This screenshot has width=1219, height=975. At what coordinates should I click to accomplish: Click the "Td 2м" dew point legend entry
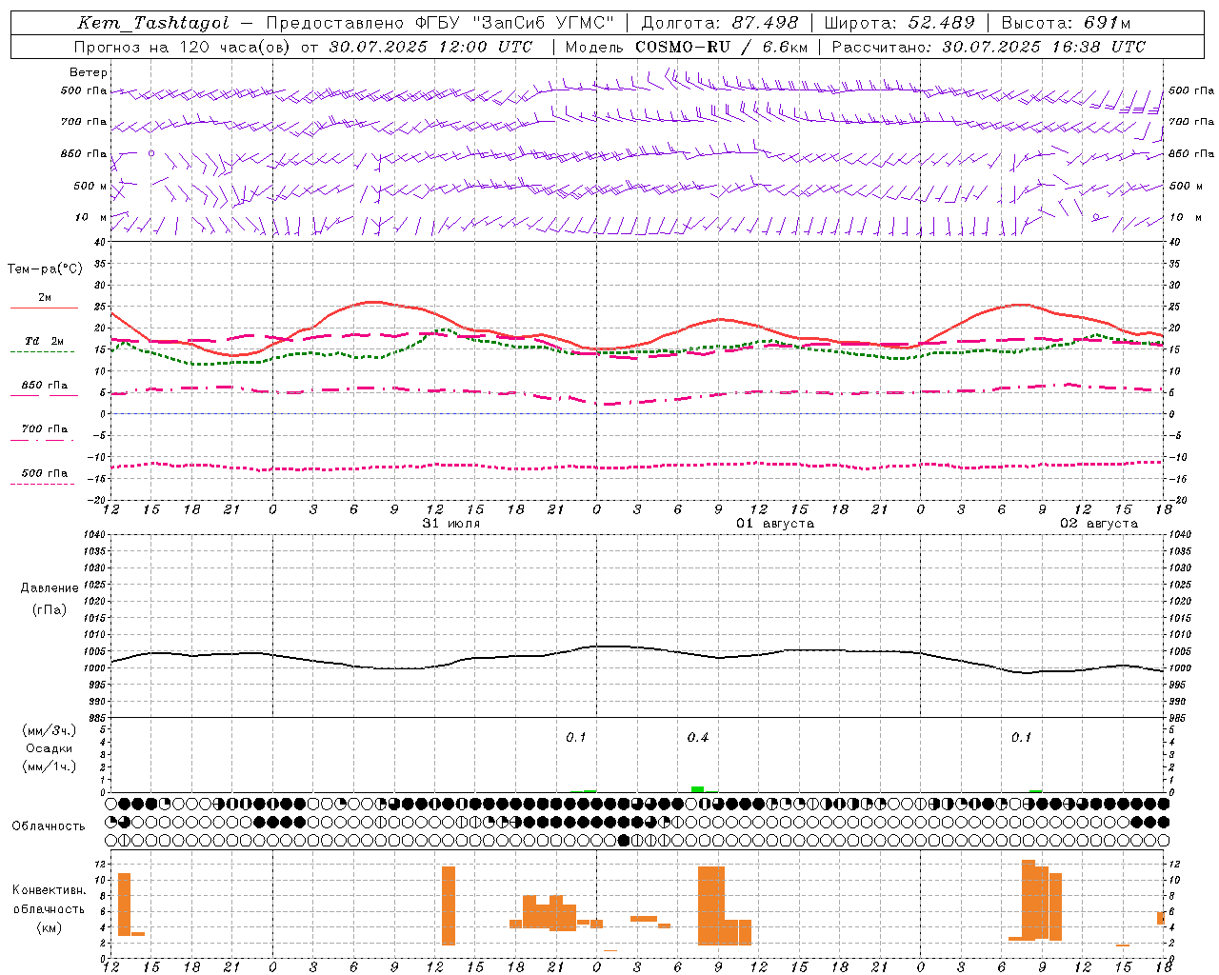pyautogui.click(x=44, y=341)
